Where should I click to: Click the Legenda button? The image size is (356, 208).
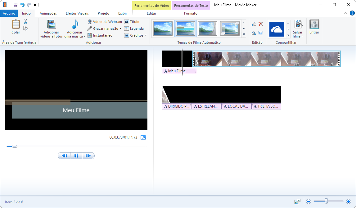[x=134, y=29]
